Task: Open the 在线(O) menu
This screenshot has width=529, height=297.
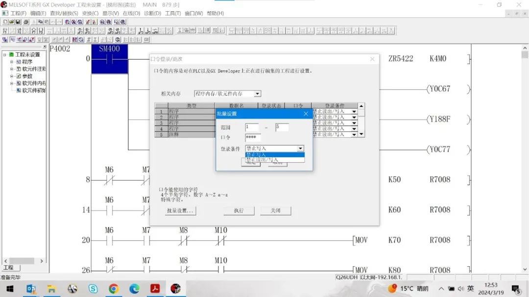Action: pyautogui.click(x=131, y=13)
